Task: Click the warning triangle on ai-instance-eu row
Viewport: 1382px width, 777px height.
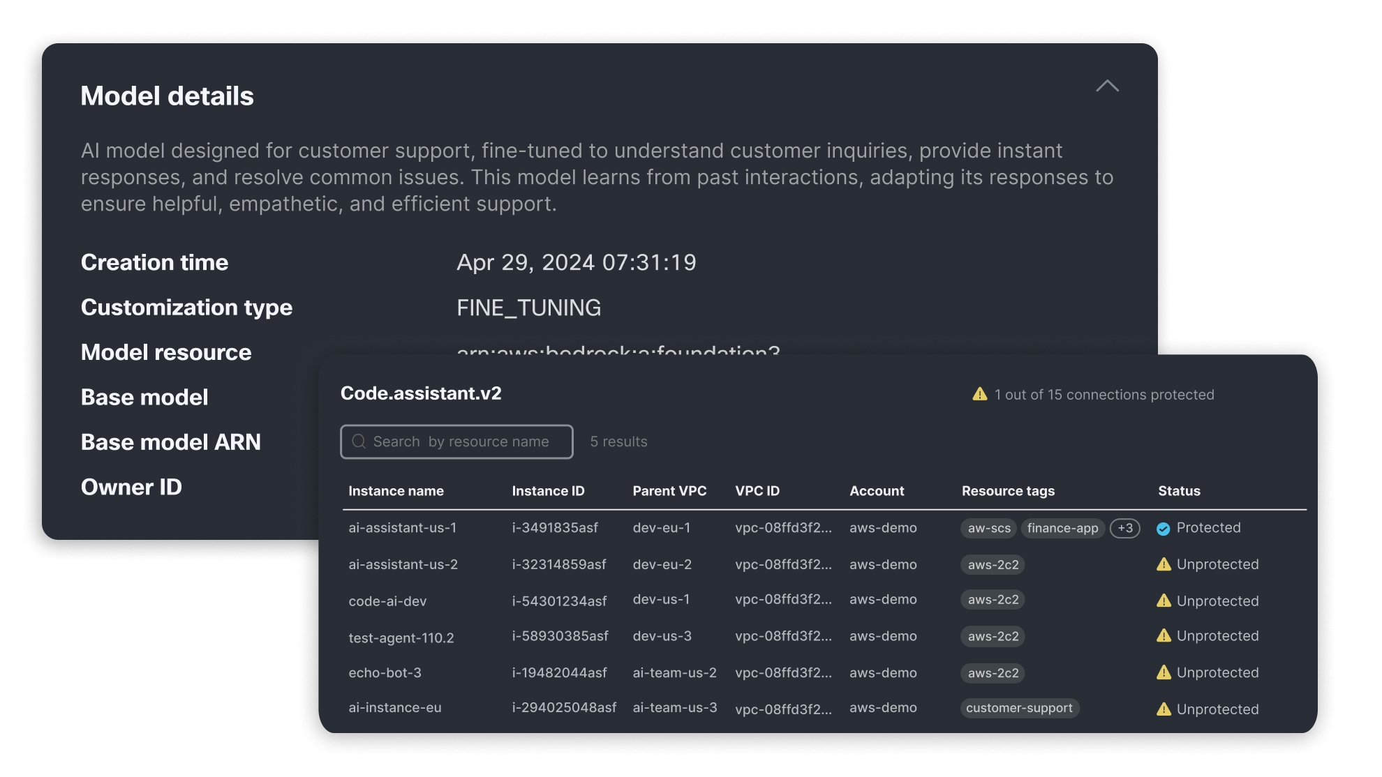Action: tap(1162, 709)
